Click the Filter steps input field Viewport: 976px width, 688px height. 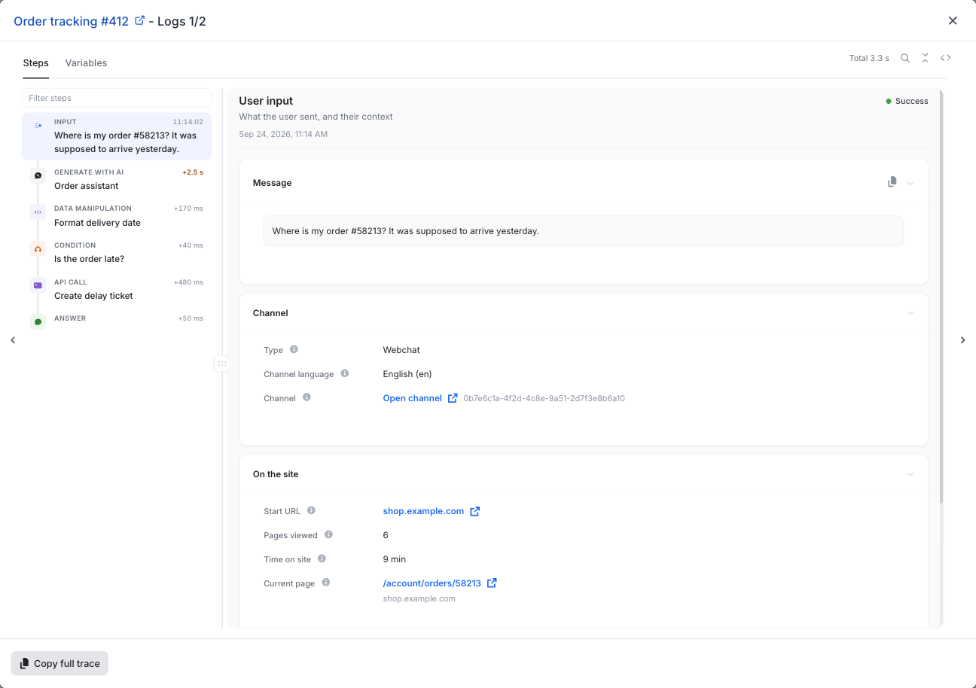(x=117, y=98)
